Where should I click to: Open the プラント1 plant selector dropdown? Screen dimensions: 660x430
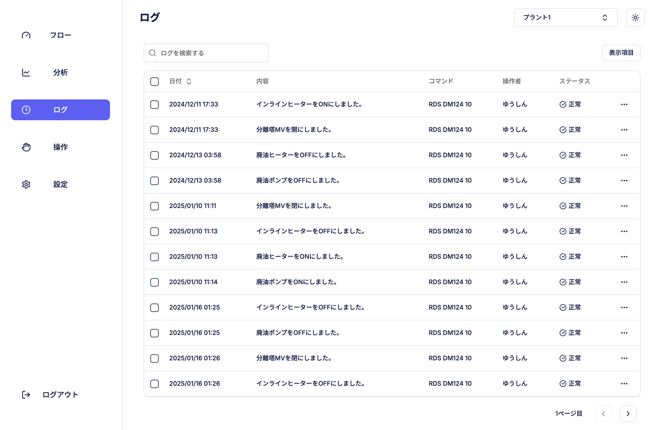[565, 18]
